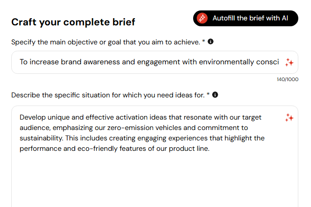
Task: Click the asterisk after situation label
Action: click(x=208, y=94)
